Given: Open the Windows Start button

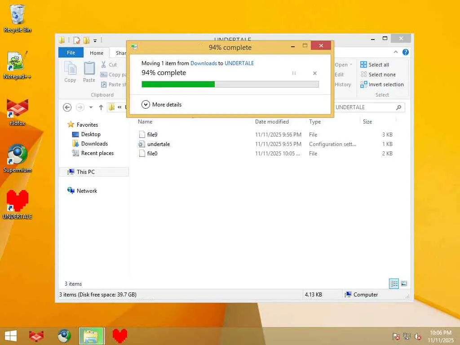Looking at the screenshot, I should coord(11,336).
